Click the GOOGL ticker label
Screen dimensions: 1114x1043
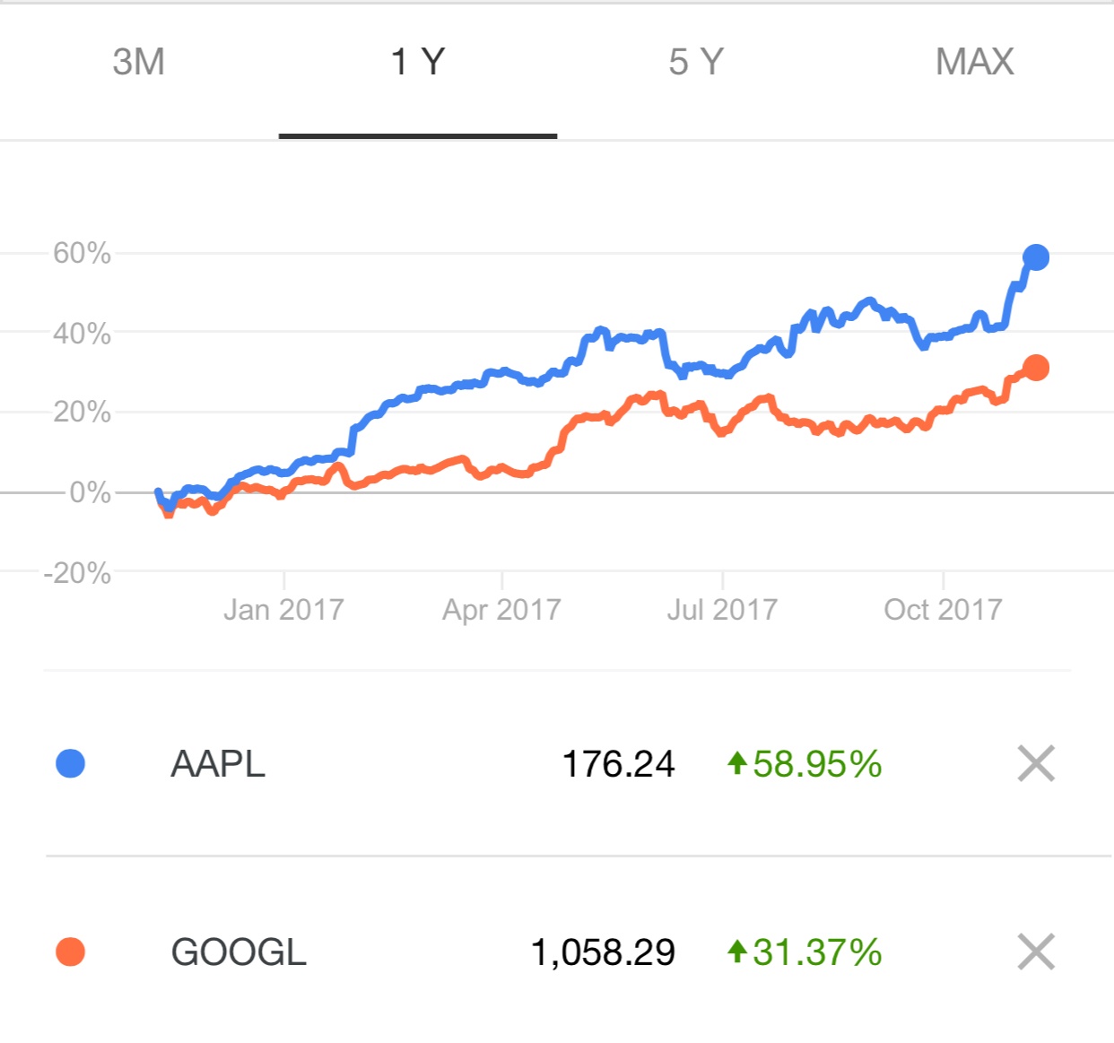click(x=239, y=951)
